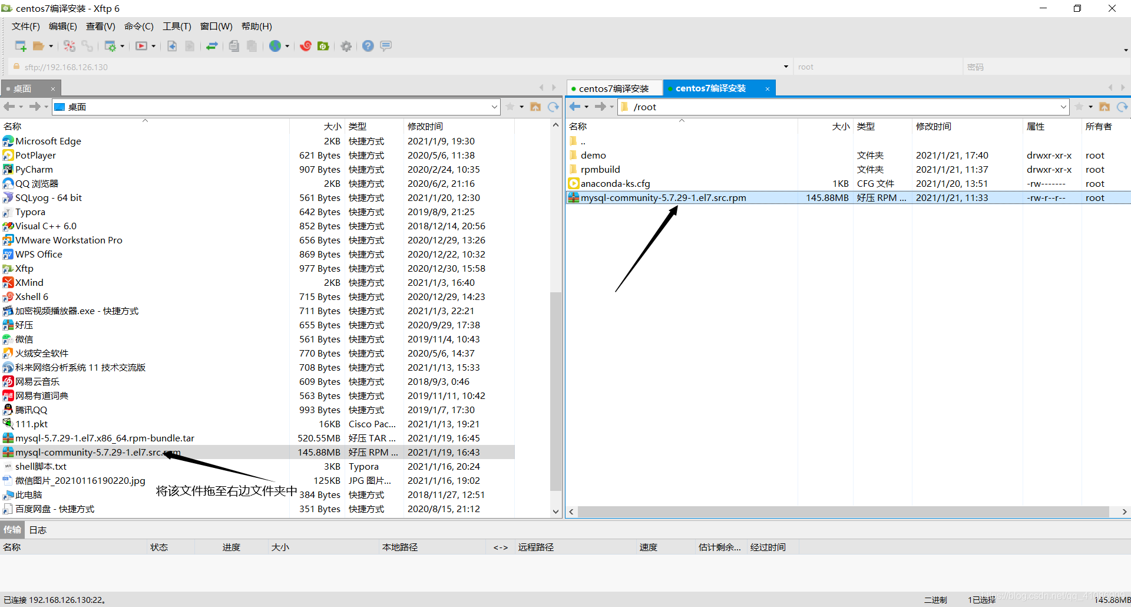The height and width of the screenshot is (607, 1131).
Task: Sort local files by 名称 column
Action: click(144, 126)
